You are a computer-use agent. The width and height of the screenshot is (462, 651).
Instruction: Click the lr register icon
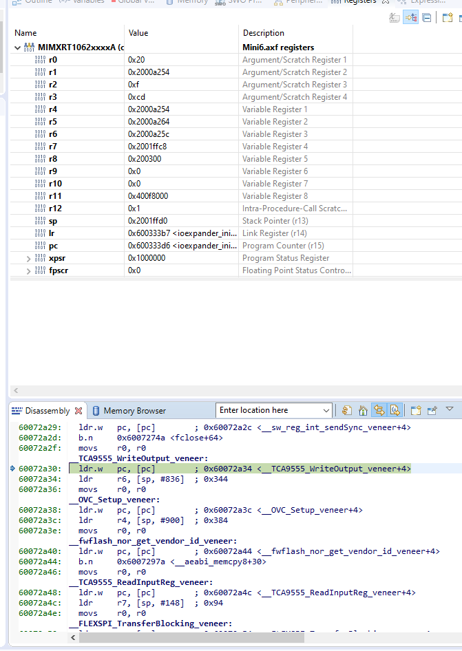point(41,233)
